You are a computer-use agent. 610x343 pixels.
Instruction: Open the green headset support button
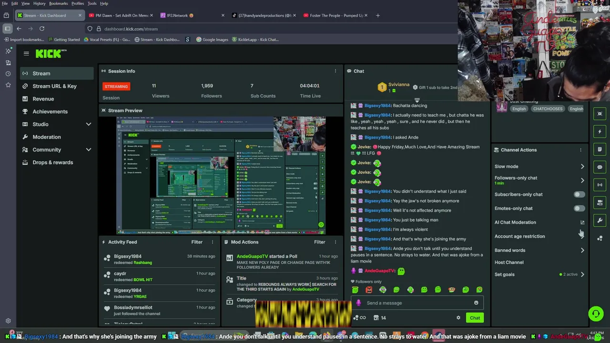(596, 313)
